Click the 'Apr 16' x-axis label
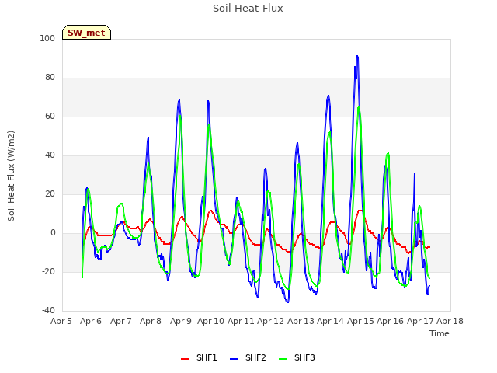 [x=390, y=321]
